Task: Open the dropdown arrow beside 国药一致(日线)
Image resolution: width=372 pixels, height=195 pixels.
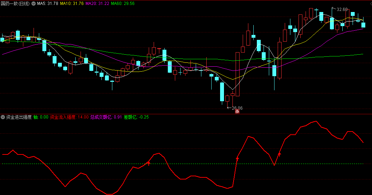Action: [34, 4]
